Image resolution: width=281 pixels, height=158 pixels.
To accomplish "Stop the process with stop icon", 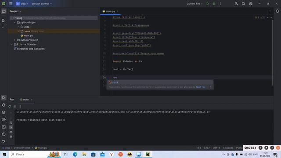I will point(14,106).
